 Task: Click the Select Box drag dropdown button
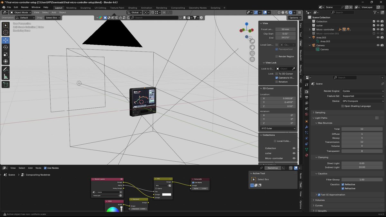tap(52, 18)
